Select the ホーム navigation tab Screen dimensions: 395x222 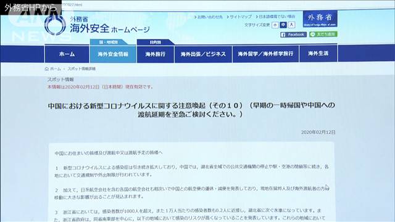pyautogui.click(x=67, y=54)
